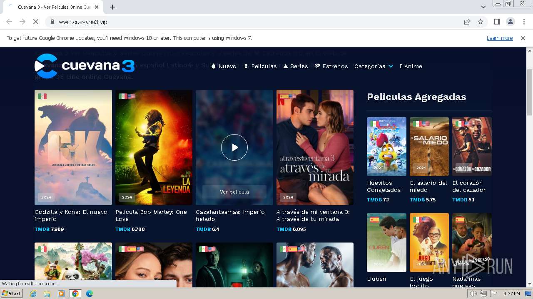
Task: Go back to previous page
Action: coord(9,22)
